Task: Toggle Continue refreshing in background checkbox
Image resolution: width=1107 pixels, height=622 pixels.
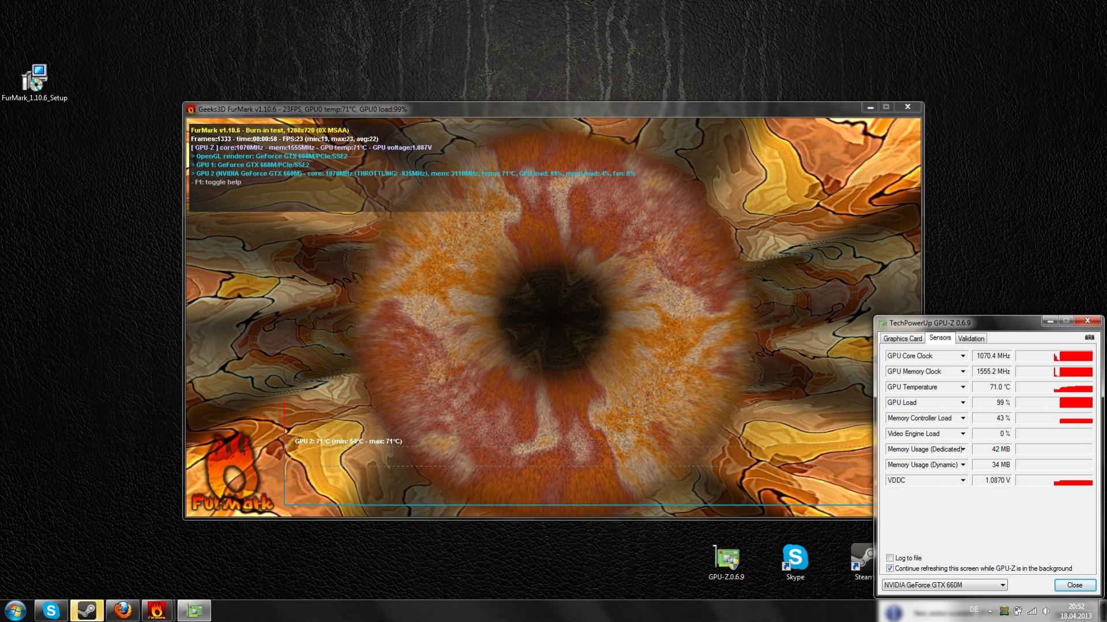Action: [x=890, y=568]
